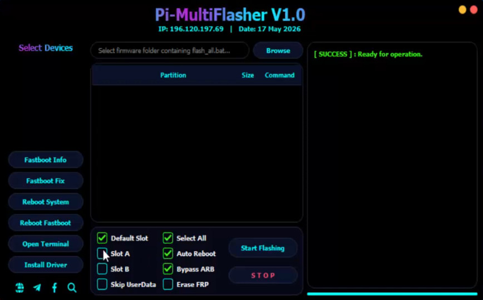
Task: Open the Facebook icon
Action: pos(55,288)
